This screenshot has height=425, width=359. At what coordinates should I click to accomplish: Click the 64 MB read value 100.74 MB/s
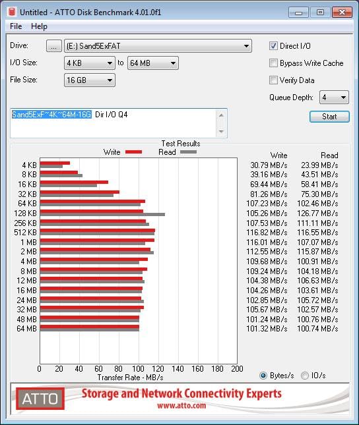(x=317, y=329)
